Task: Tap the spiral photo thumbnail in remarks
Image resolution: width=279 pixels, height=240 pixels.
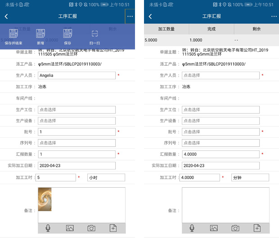Action: click(45, 199)
